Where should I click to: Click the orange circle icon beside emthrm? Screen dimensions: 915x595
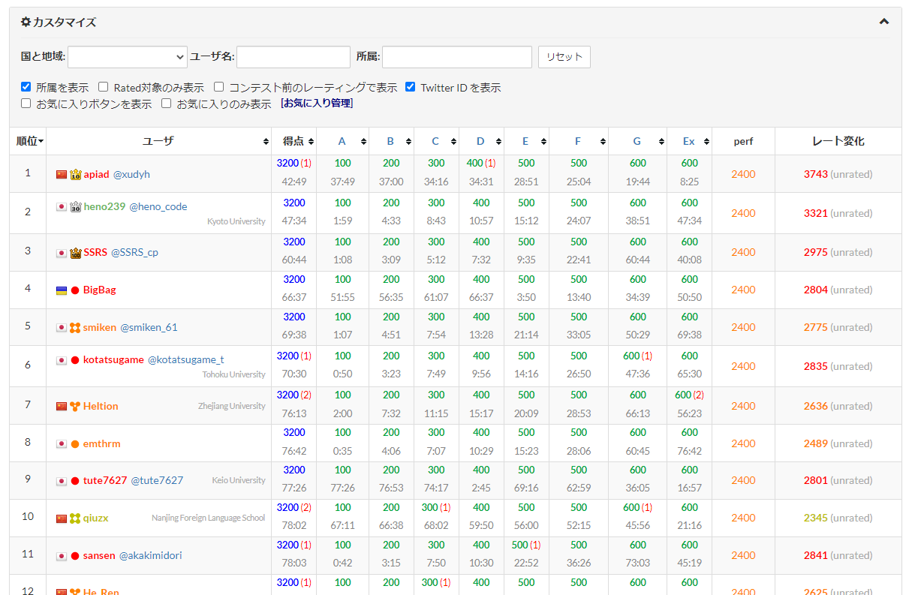pos(75,444)
